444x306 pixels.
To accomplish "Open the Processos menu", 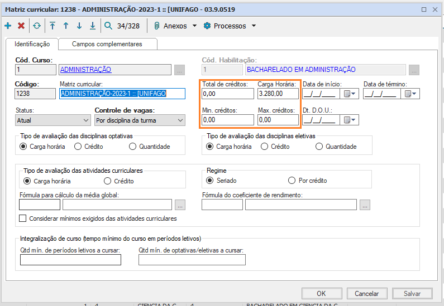I will 230,26.
